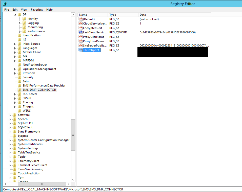
Task: Expand the Operations Management key
Action: click(15, 69)
